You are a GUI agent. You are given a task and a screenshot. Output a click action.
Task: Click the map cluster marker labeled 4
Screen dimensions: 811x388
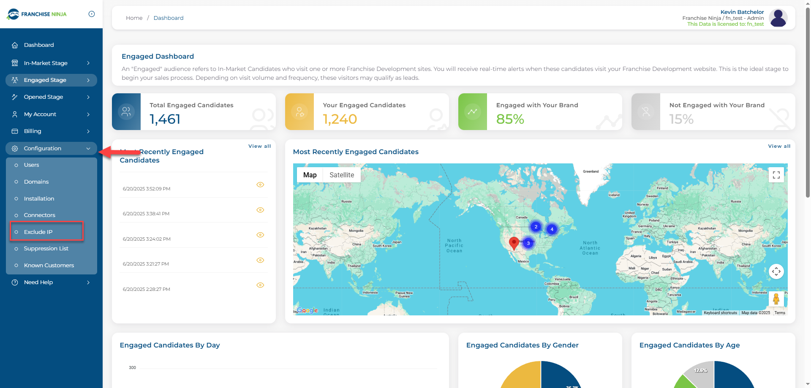point(552,229)
